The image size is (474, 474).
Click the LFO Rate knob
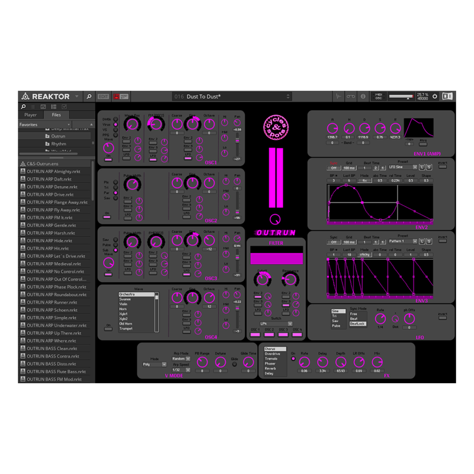tap(380, 319)
